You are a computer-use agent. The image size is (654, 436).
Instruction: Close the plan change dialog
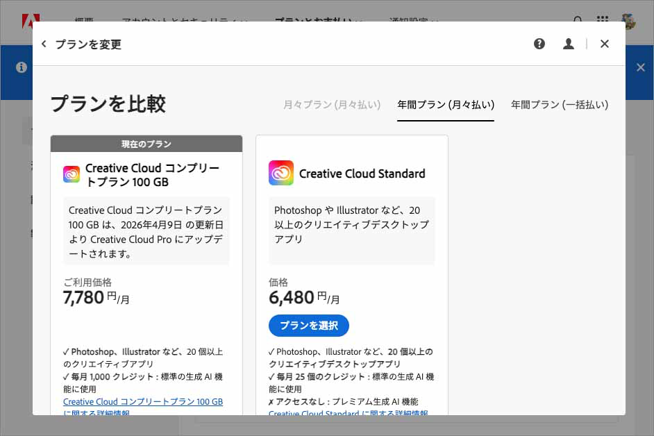coord(605,44)
